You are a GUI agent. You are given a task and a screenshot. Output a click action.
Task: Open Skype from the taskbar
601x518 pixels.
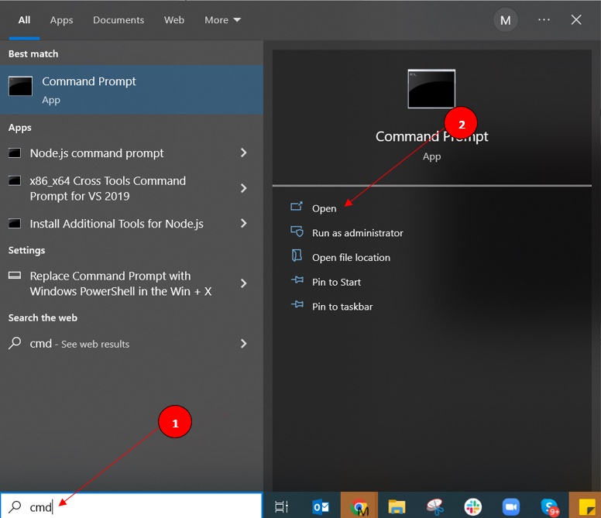[x=550, y=507]
